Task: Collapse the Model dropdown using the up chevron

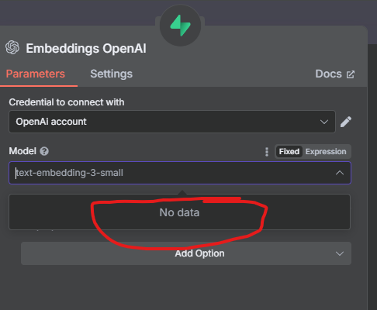Action: pos(340,173)
